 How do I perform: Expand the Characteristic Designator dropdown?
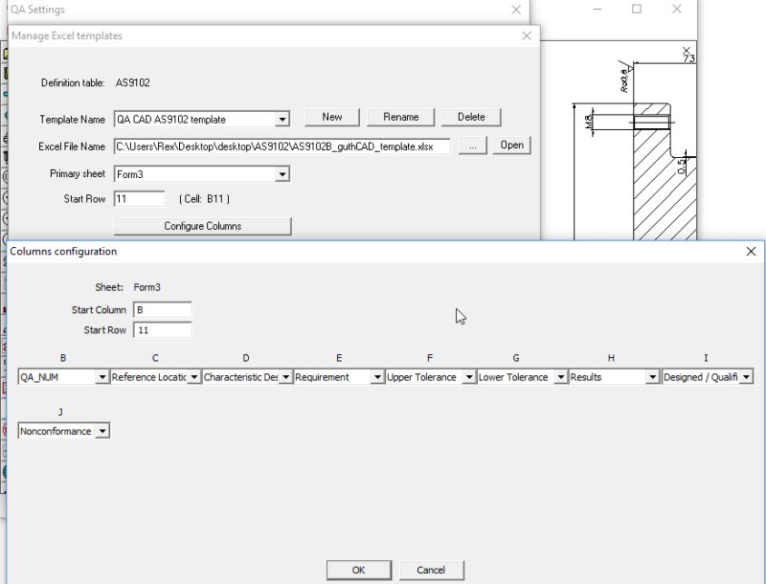[x=284, y=377]
